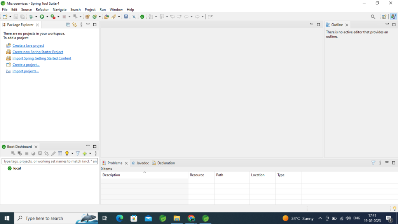Click the green Boot Dashboard toolbar icon
Screen dimensions: 398x224
[142, 17]
